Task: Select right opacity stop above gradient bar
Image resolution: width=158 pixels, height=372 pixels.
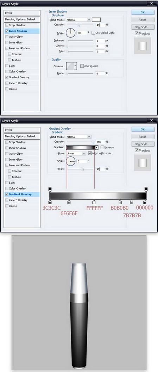Action: pos(146,189)
